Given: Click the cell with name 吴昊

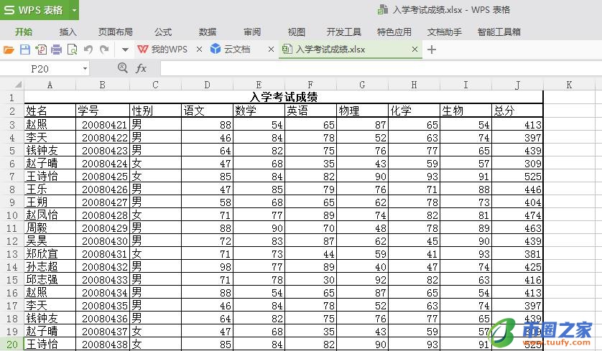Looking at the screenshot, I should (x=50, y=240).
